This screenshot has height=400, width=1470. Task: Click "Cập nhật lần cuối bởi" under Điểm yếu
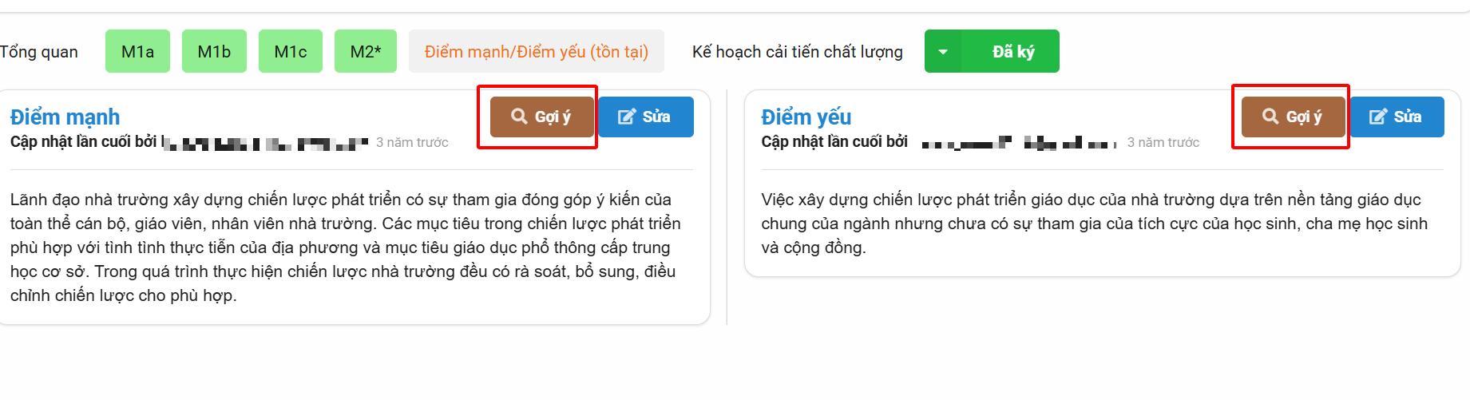834,142
